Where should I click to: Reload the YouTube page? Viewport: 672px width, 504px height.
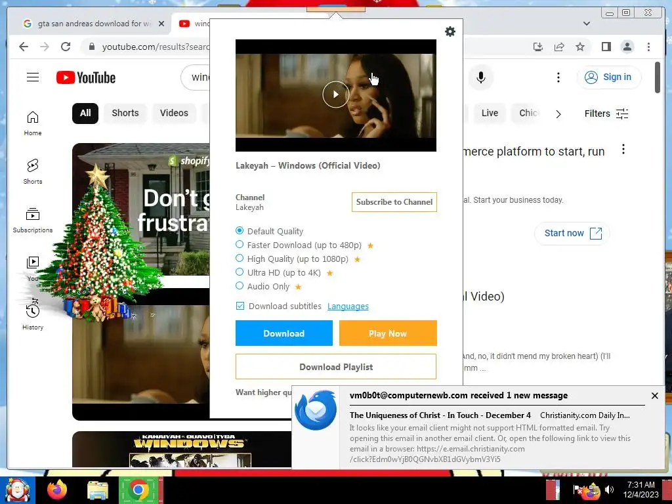pos(66,47)
